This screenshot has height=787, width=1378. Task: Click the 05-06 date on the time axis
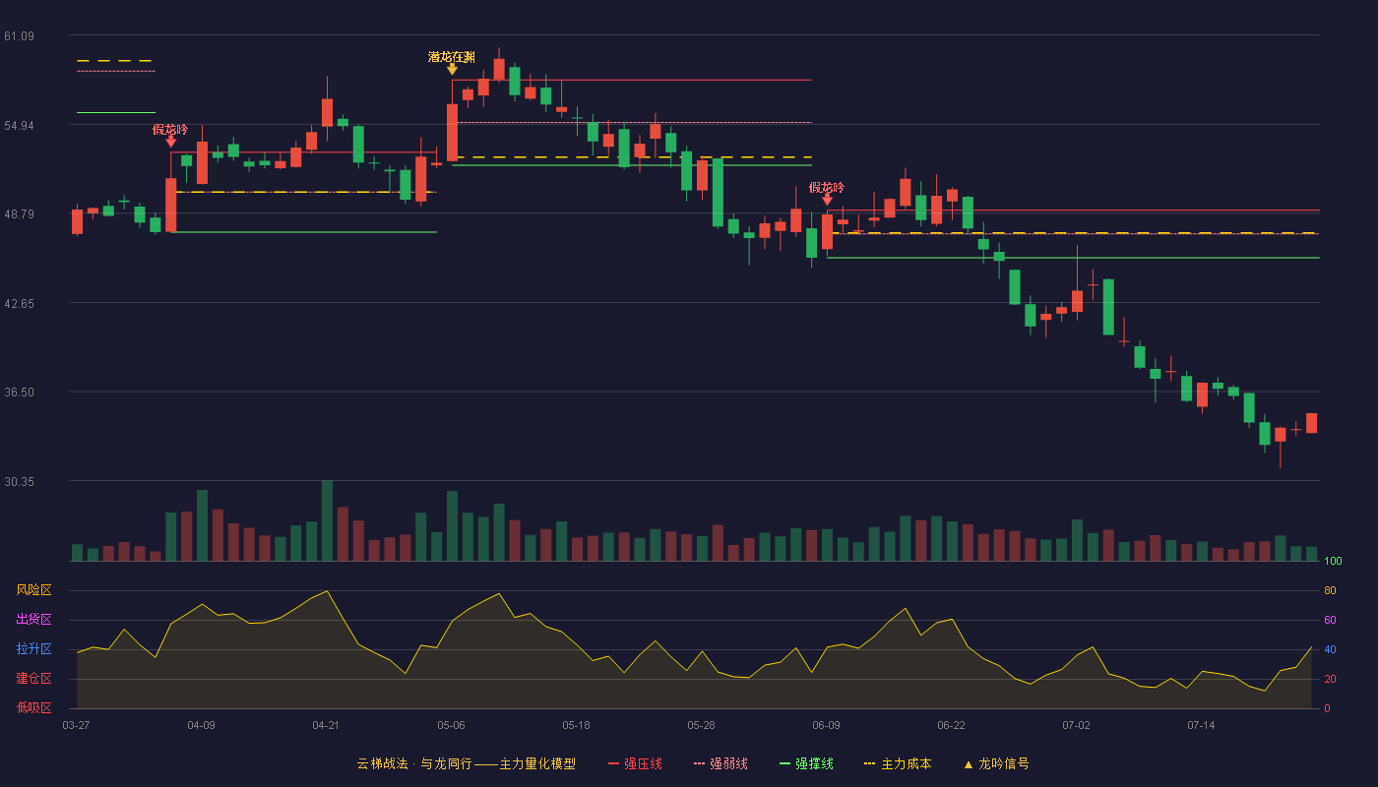pyautogui.click(x=451, y=725)
